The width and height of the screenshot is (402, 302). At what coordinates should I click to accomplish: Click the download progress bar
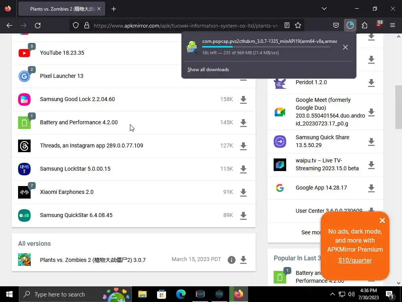point(266,47)
